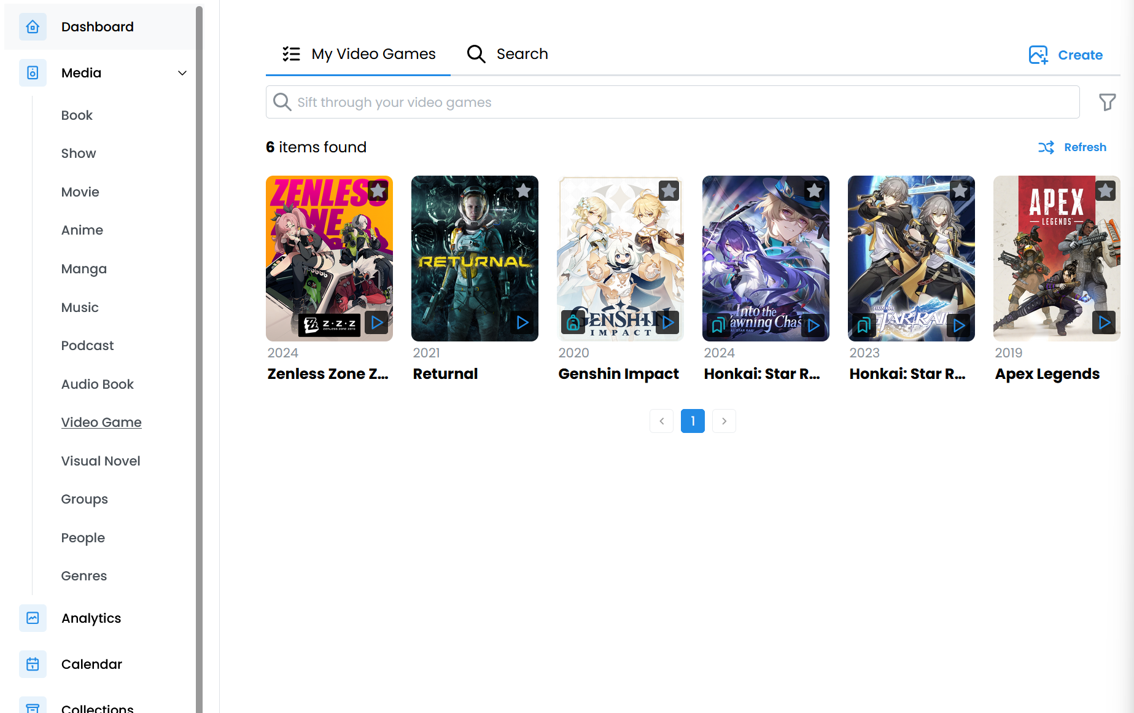1134x713 pixels.
Task: Select the Video Game sidebar link
Action: pos(101,423)
